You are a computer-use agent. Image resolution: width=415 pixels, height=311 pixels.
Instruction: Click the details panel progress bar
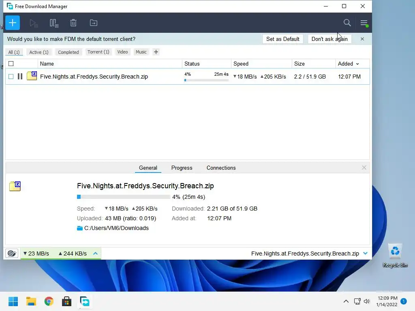click(x=123, y=197)
